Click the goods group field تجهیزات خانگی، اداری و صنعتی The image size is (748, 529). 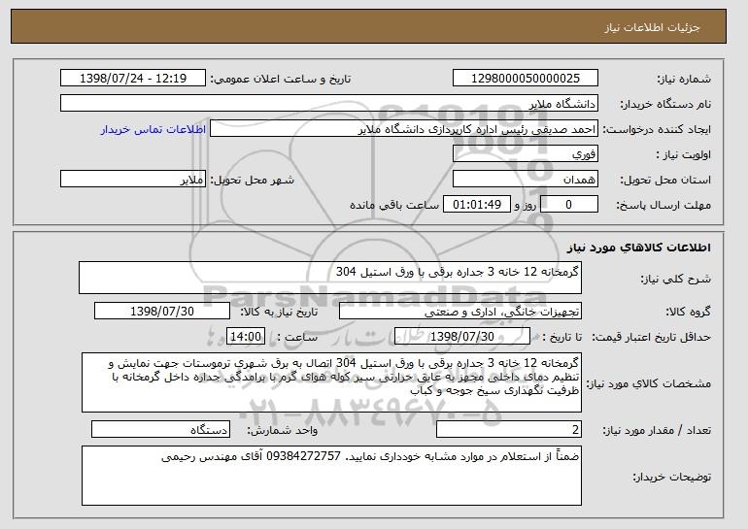tap(460, 312)
